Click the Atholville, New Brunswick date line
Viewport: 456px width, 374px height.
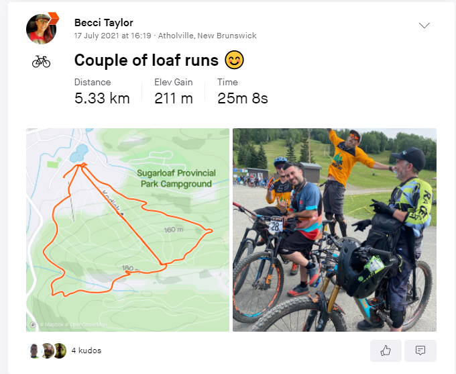click(x=165, y=36)
